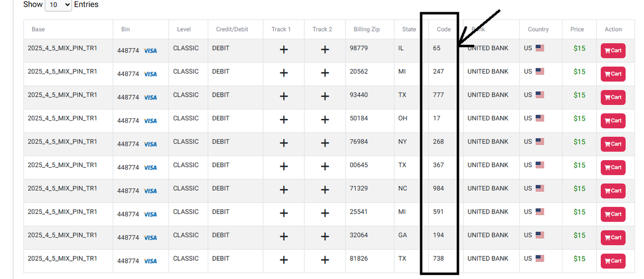Expand Track 2 plus in 81826 row

tap(325, 260)
